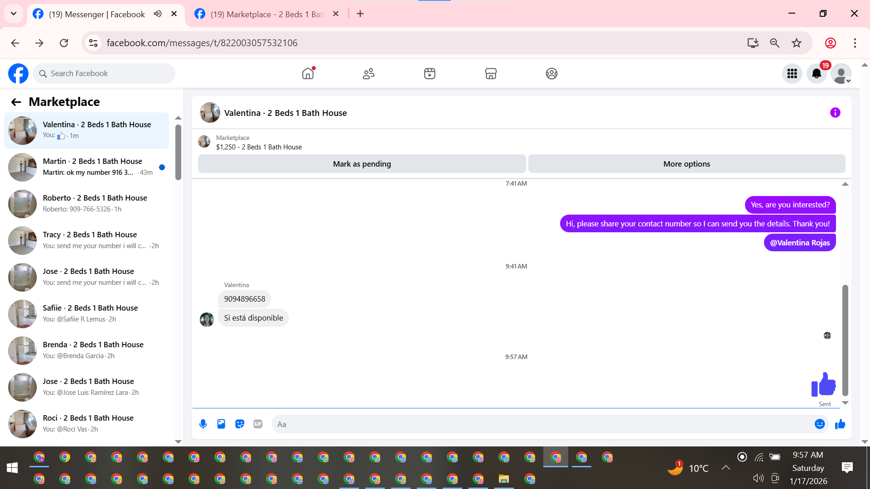Attach a photo using image icon
Image resolution: width=870 pixels, height=489 pixels.
pyautogui.click(x=221, y=424)
